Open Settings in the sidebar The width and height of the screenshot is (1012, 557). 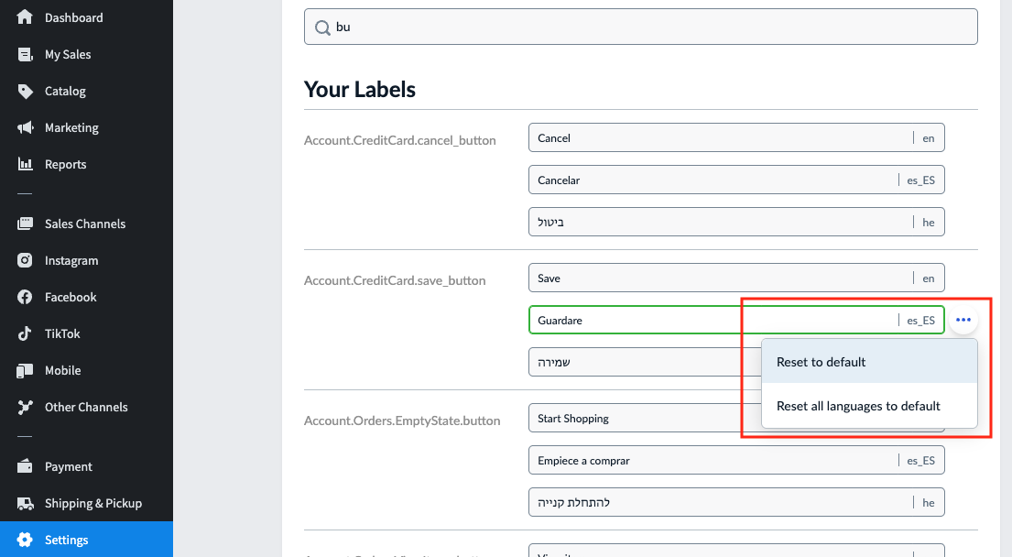(67, 540)
